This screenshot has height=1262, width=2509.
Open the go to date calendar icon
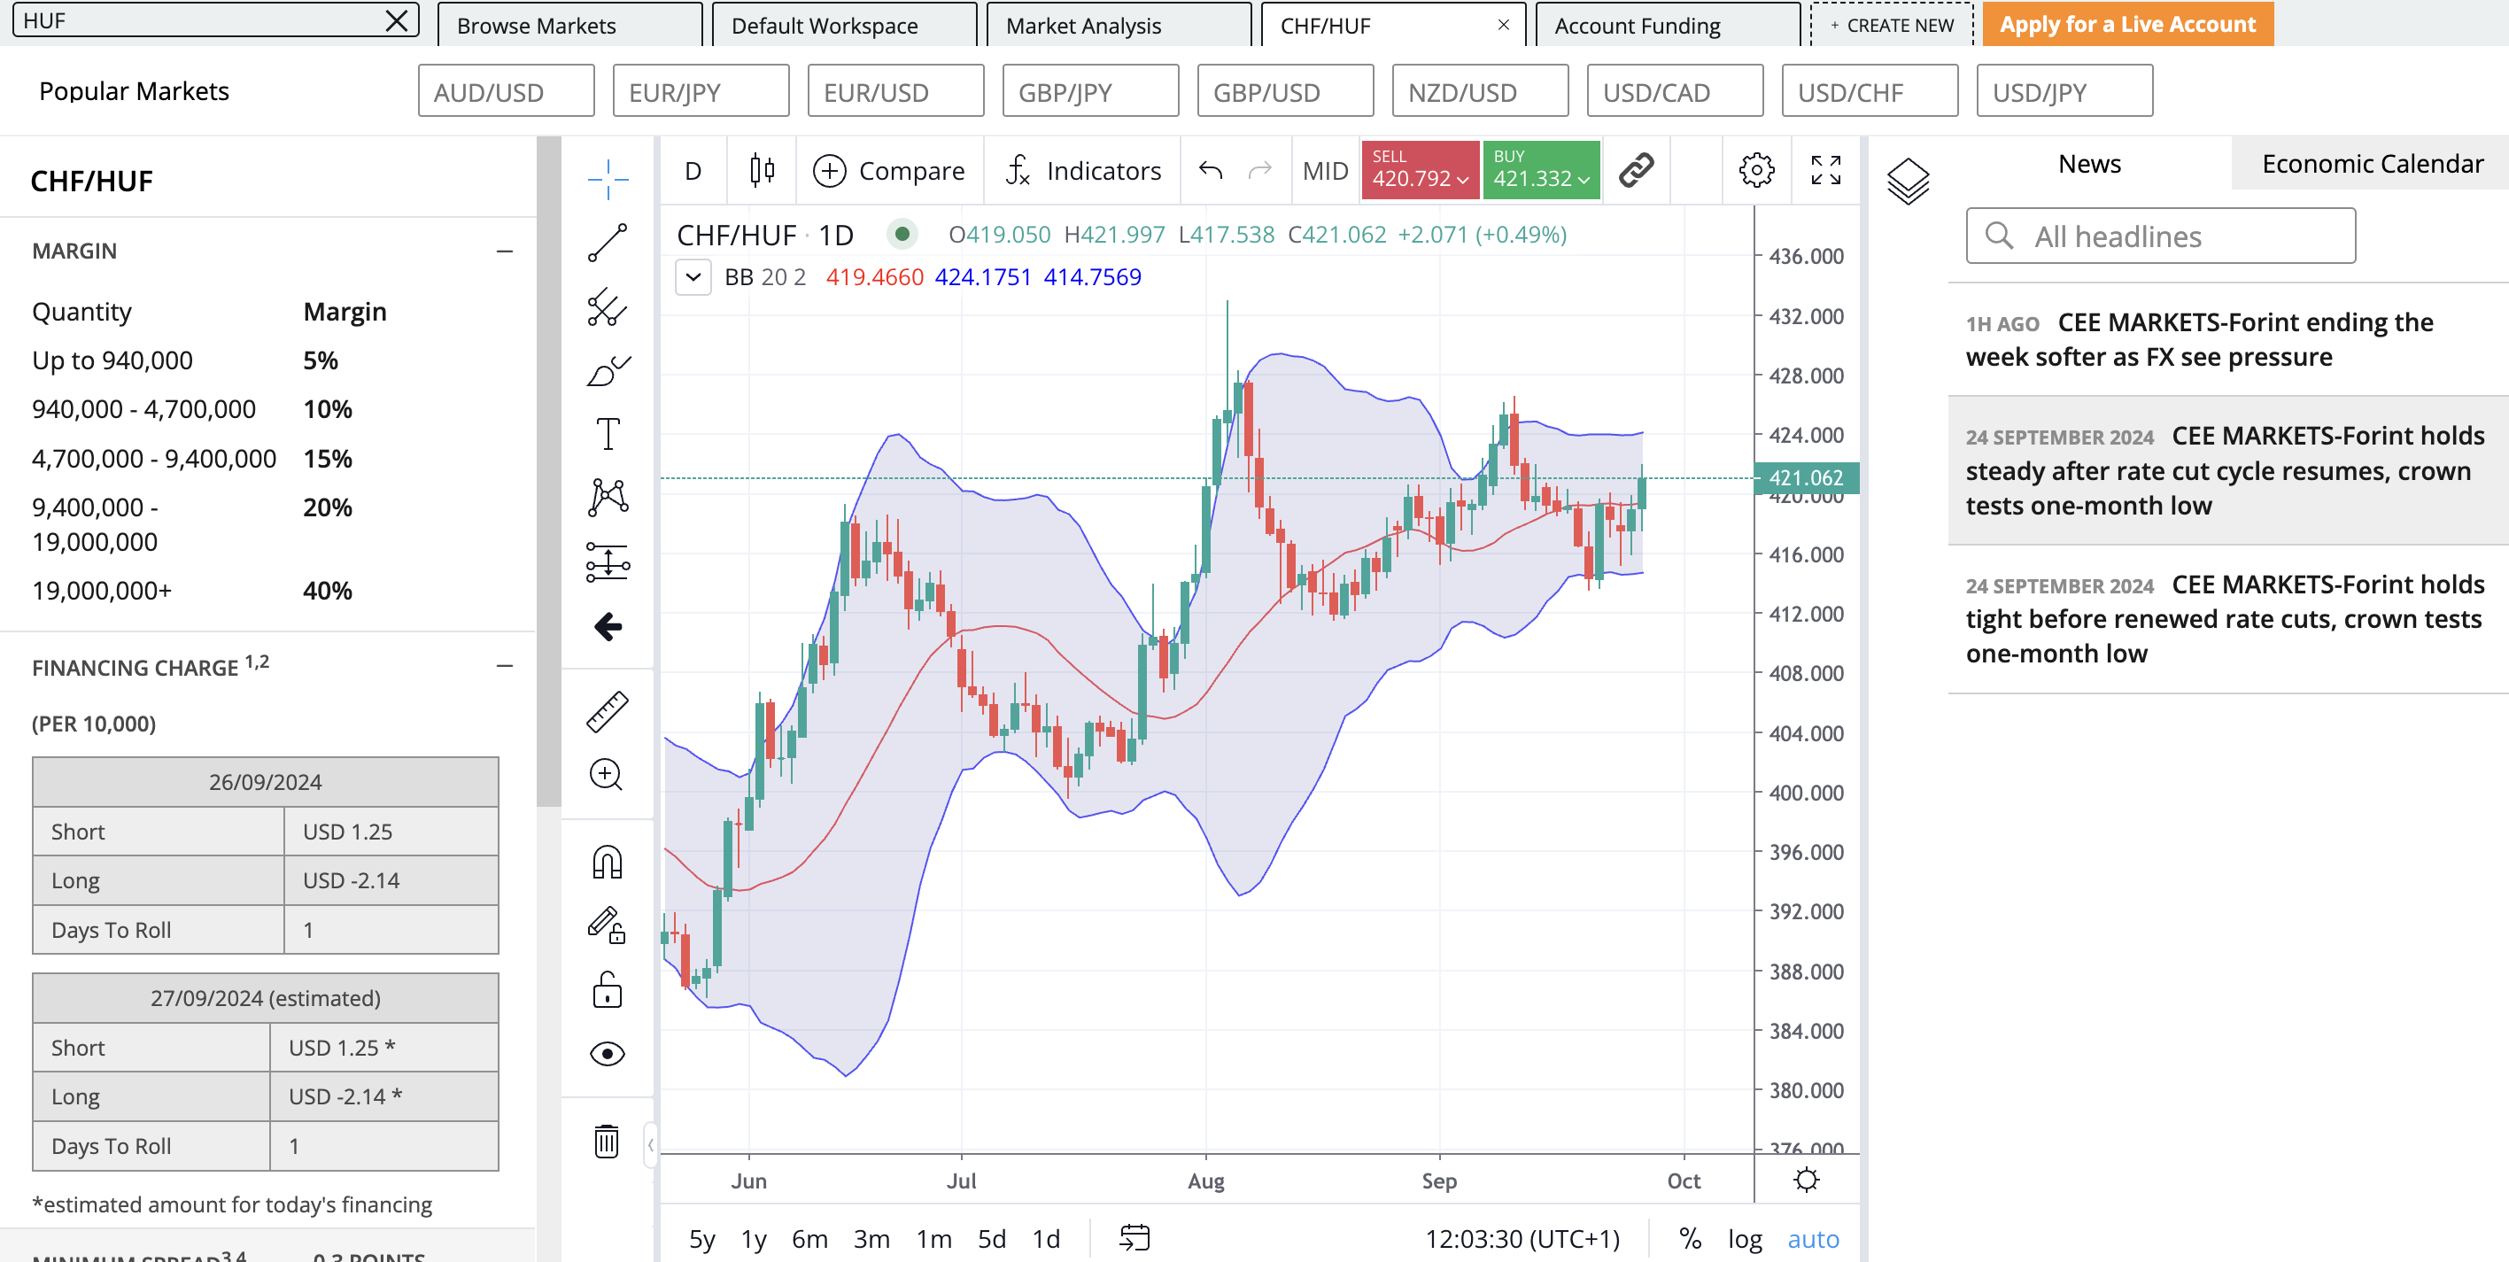click(1134, 1238)
